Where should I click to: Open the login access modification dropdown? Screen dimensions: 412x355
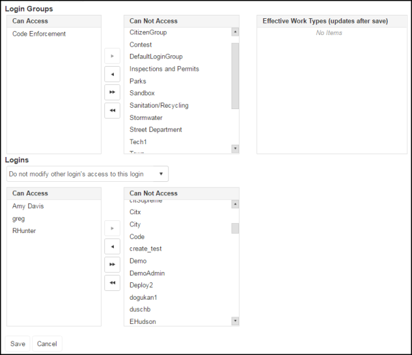coord(87,174)
